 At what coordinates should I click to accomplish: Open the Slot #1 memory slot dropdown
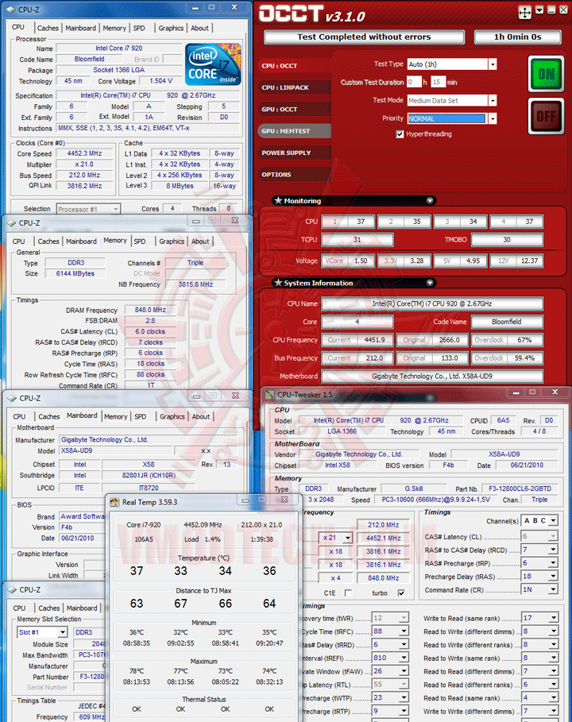(63, 632)
